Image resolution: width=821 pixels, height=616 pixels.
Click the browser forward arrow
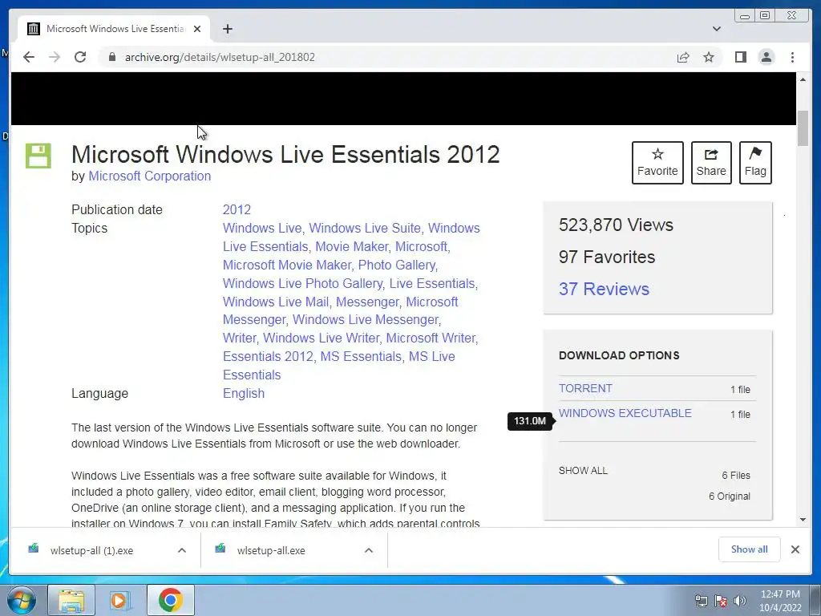coord(55,57)
